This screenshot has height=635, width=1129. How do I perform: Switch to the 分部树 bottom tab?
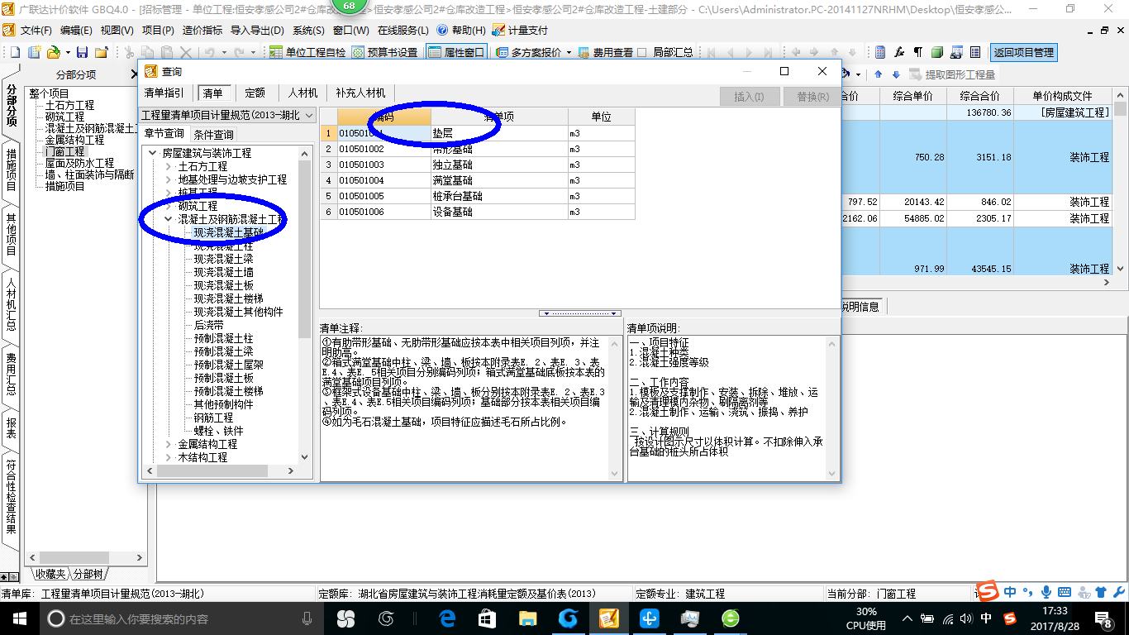click(x=88, y=574)
